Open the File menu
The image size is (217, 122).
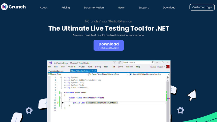(x=50, y=67)
